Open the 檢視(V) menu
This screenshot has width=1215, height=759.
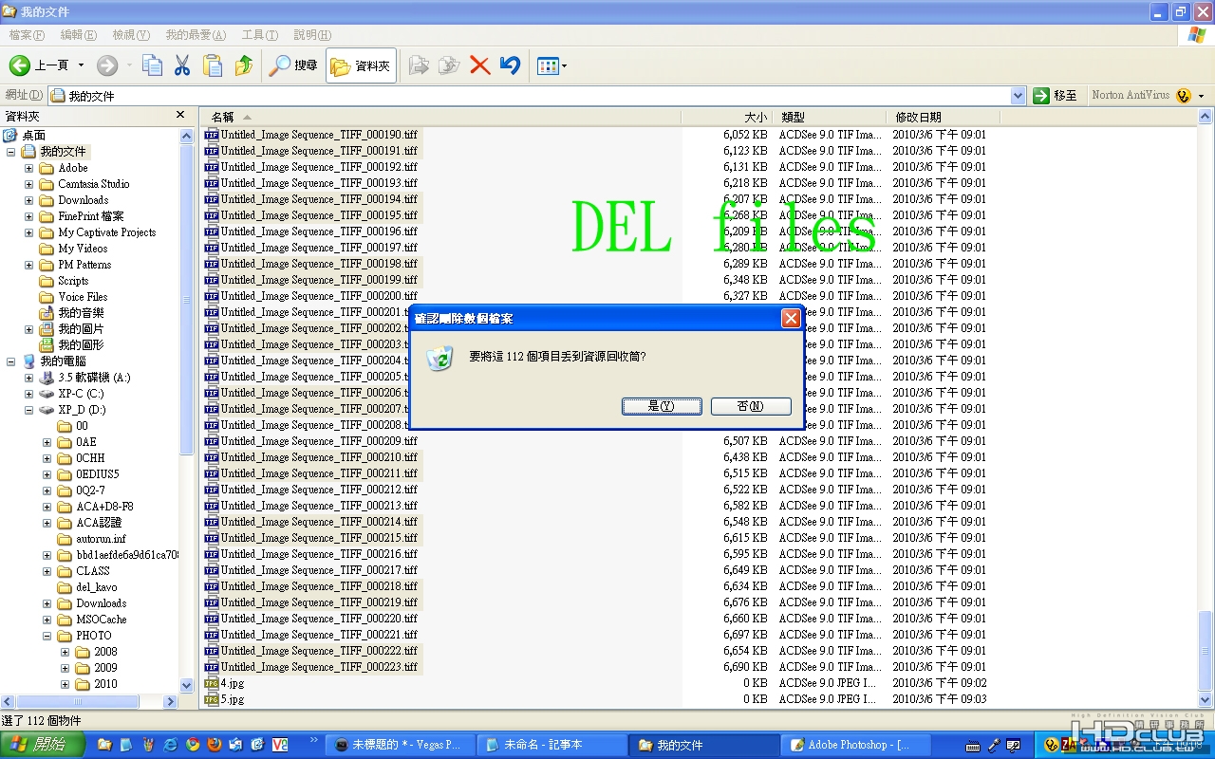(x=131, y=35)
